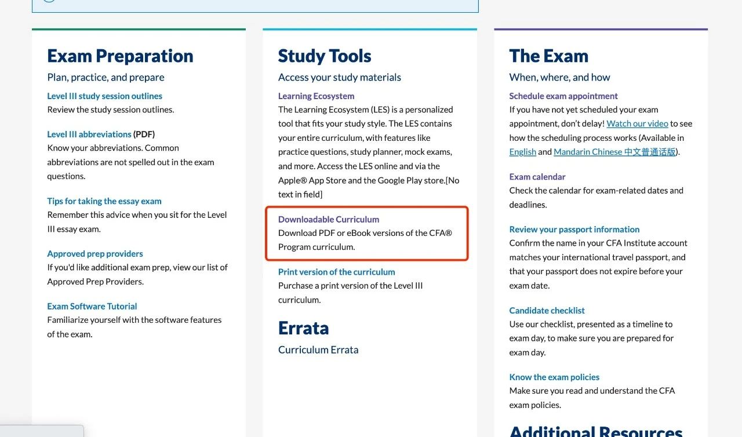Open Tips for taking the essay exam
This screenshot has width=742, height=437.
pos(104,201)
